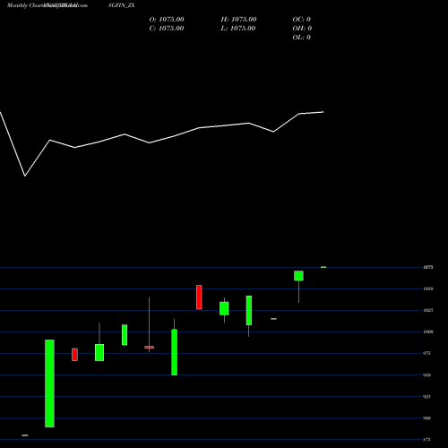The image size is (448, 448).
Task: Select the green candle spanning 950 to 1000
Action: pos(174,352)
